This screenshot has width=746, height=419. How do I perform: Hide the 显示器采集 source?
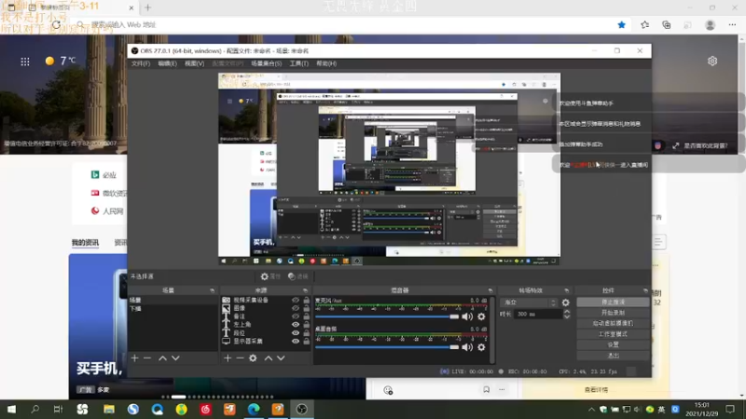click(x=296, y=341)
